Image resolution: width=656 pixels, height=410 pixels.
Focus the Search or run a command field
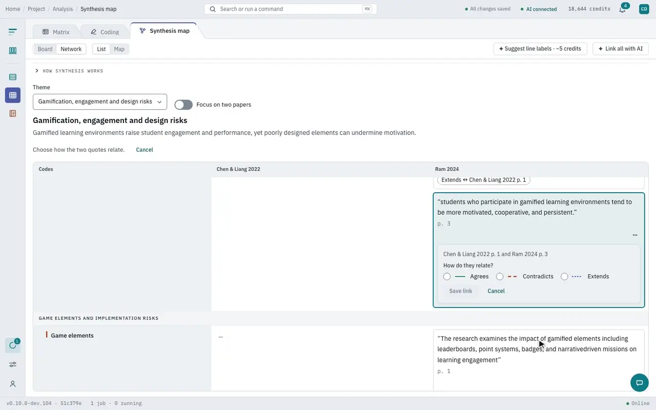click(291, 9)
